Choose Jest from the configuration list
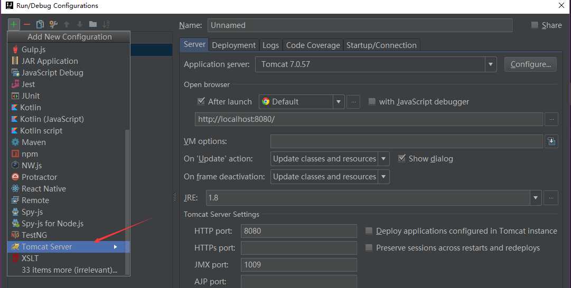571x288 pixels. 69,84
